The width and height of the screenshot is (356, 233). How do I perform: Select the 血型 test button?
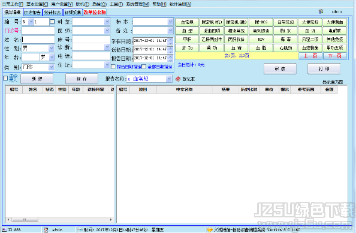click(x=187, y=31)
